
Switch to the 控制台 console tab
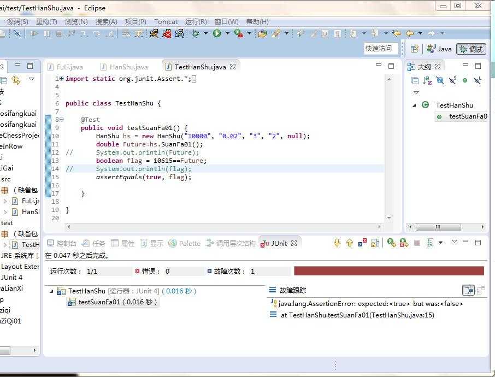[62, 243]
